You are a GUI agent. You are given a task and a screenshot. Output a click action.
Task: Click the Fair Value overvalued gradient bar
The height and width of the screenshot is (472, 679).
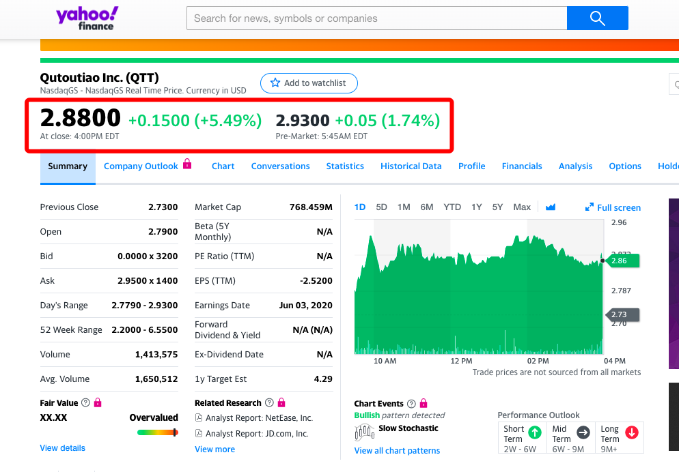[157, 432]
